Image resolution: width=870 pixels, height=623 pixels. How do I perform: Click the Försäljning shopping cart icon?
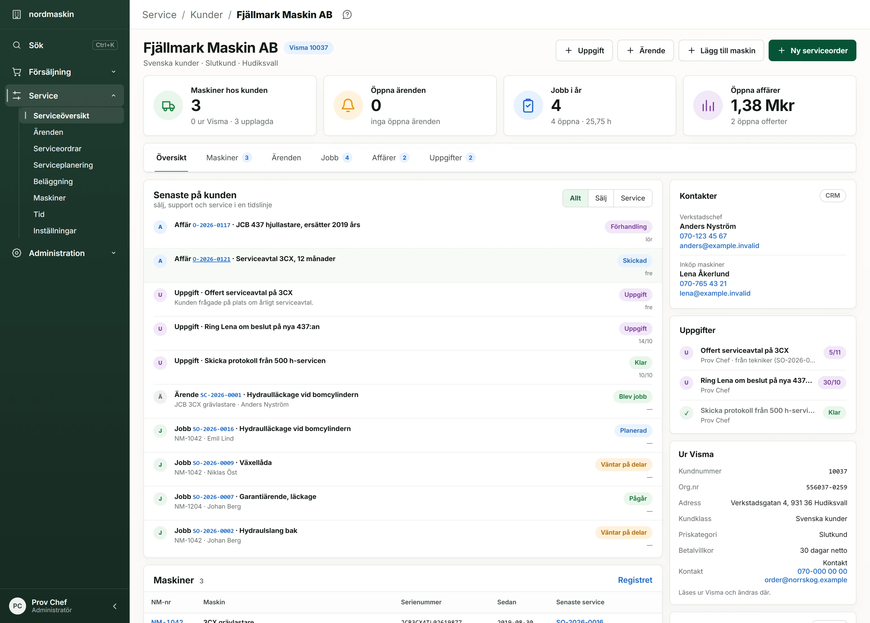pos(16,72)
